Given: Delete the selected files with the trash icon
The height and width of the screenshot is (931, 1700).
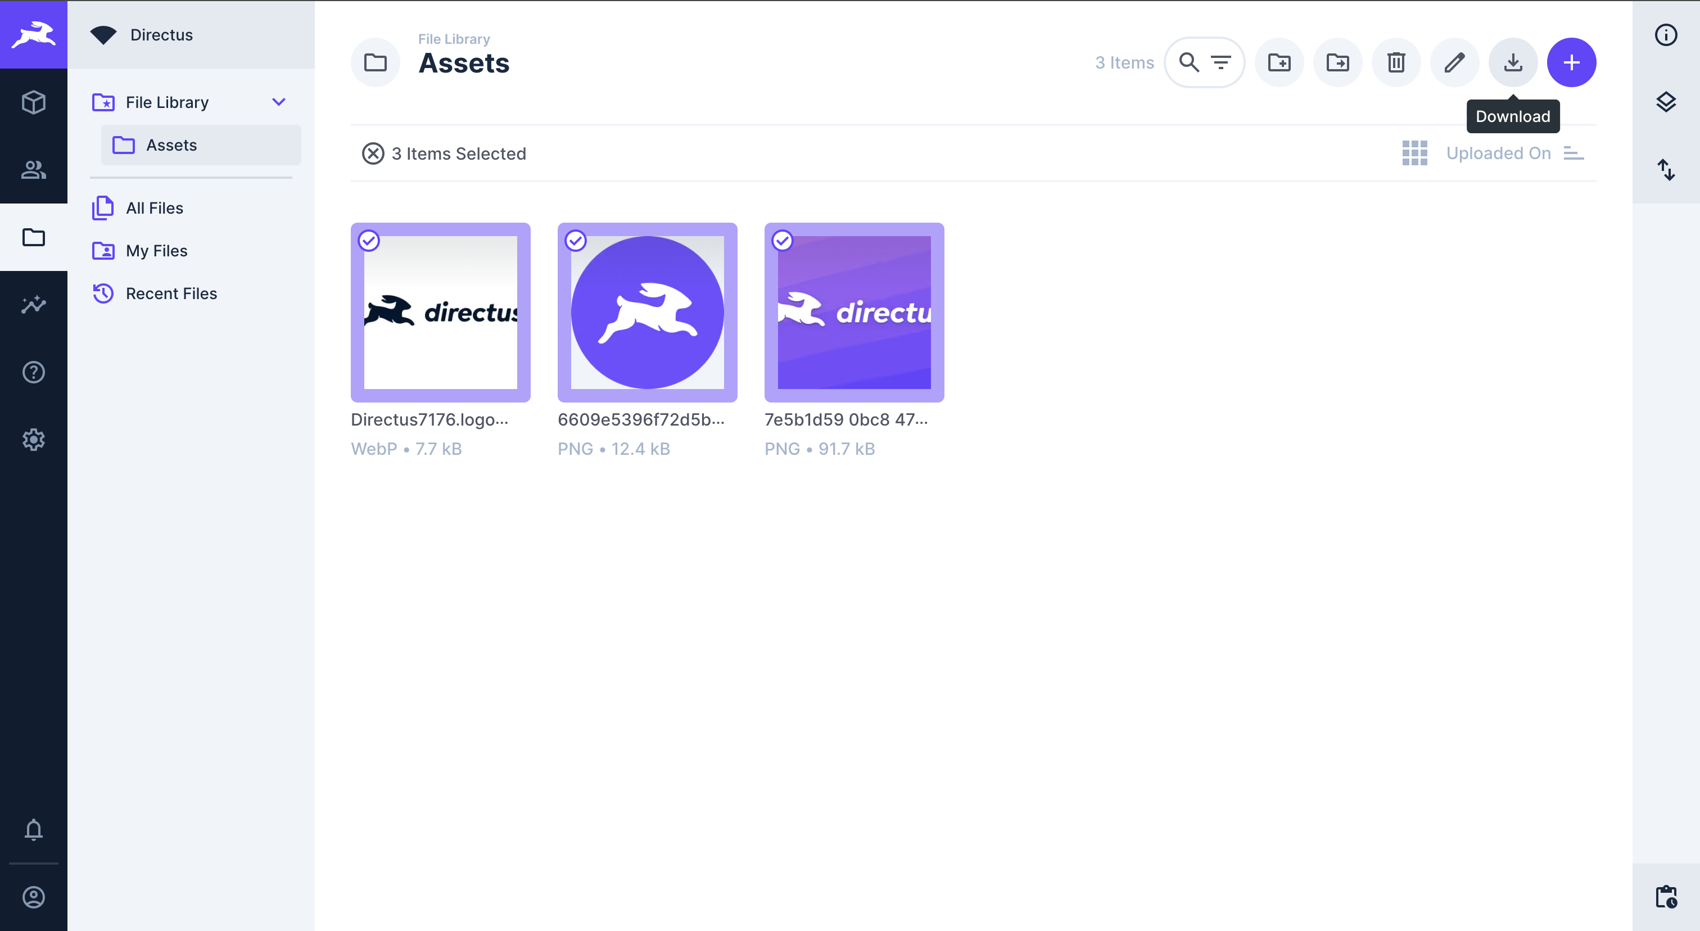Looking at the screenshot, I should coord(1396,62).
